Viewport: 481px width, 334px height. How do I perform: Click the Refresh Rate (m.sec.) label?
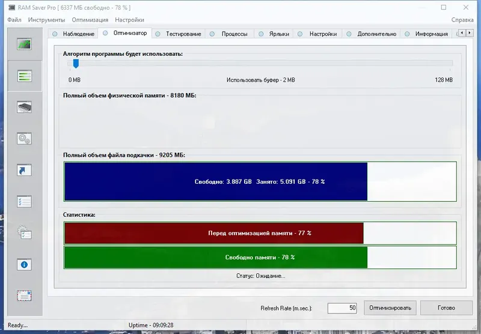pos(286,308)
